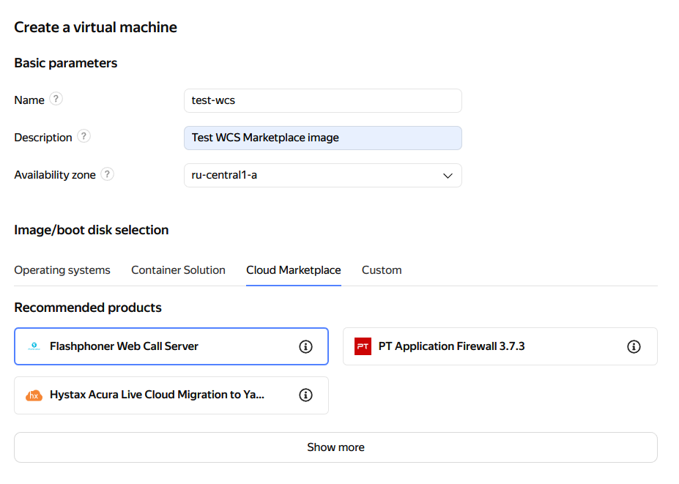Image resolution: width=679 pixels, height=484 pixels.
Task: Focus the Name field containing test-wcs
Action: (322, 100)
